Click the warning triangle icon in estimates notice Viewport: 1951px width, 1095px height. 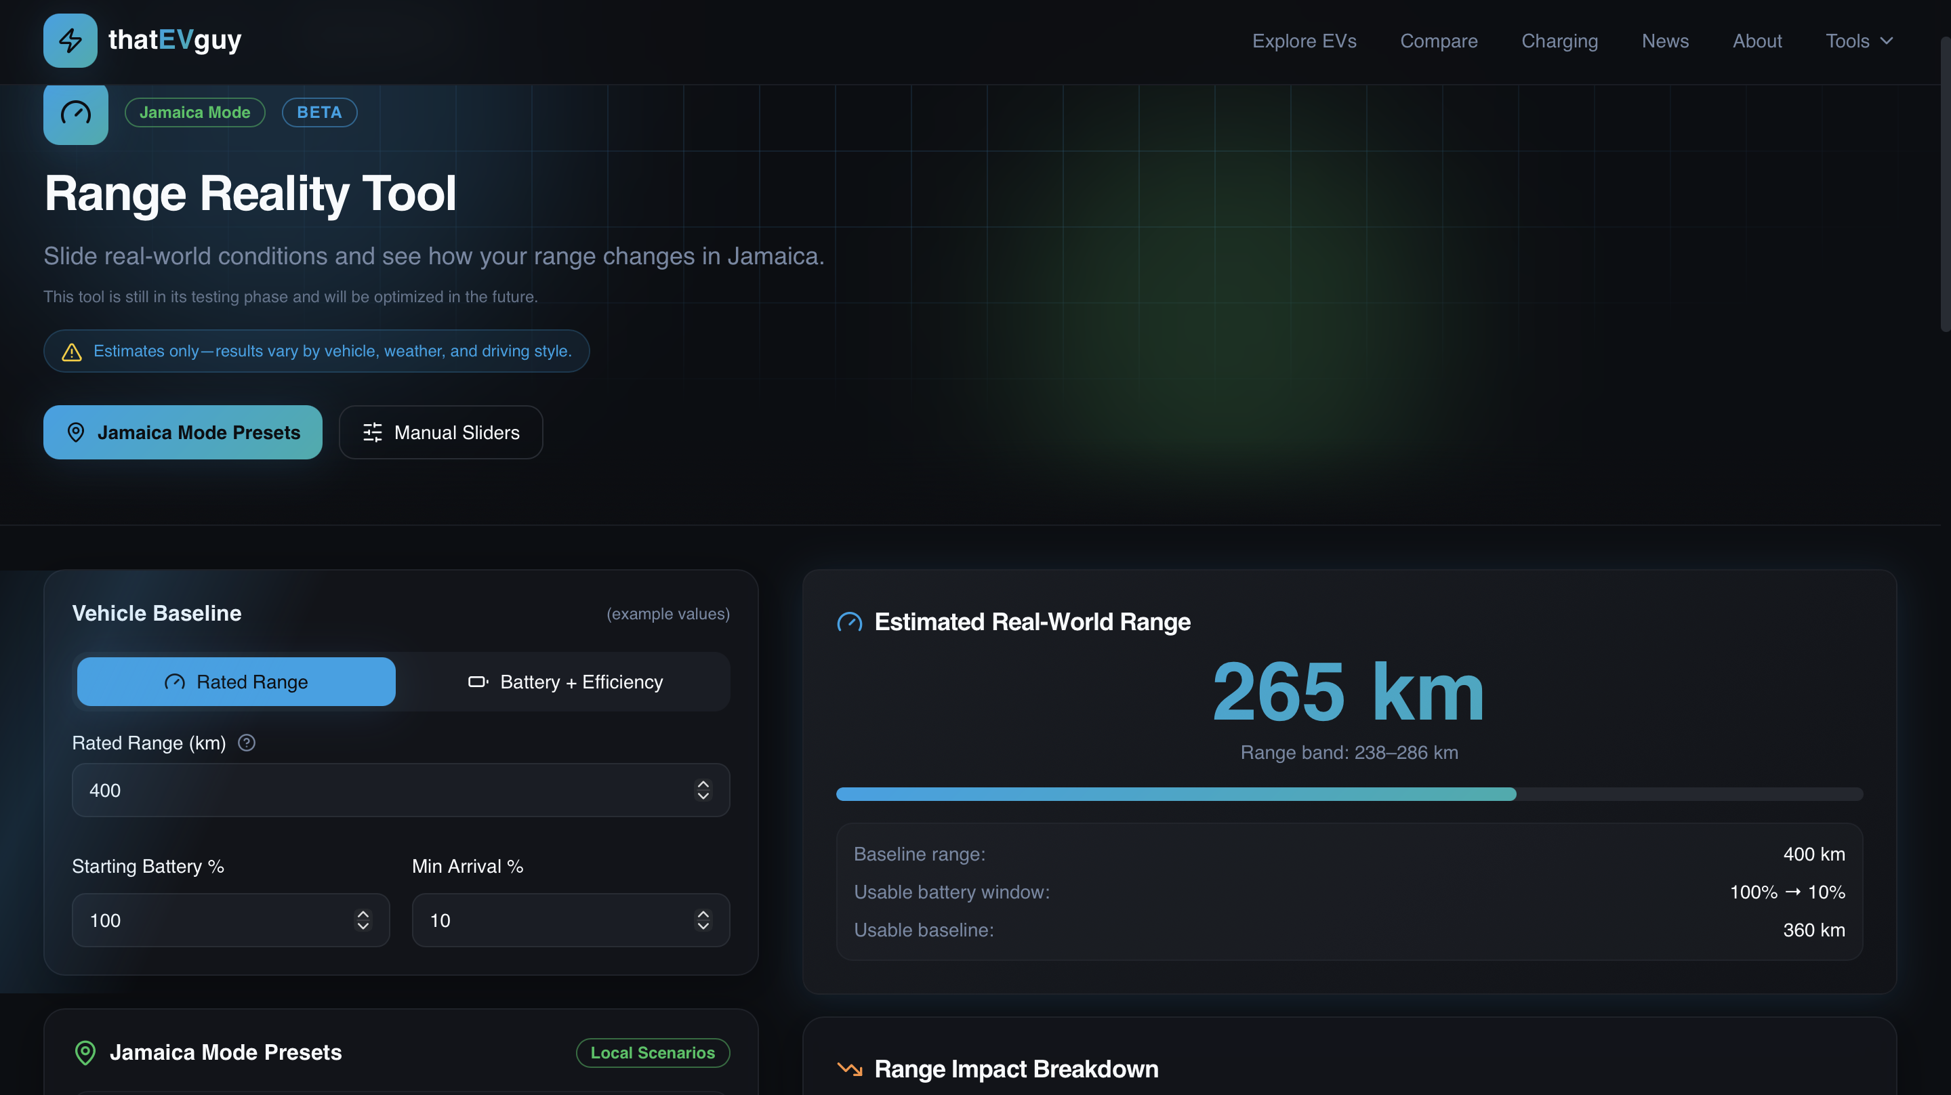pos(72,352)
